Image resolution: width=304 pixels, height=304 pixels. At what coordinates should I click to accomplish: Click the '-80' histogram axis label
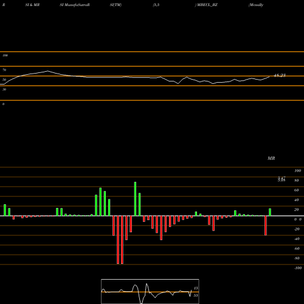297,258
